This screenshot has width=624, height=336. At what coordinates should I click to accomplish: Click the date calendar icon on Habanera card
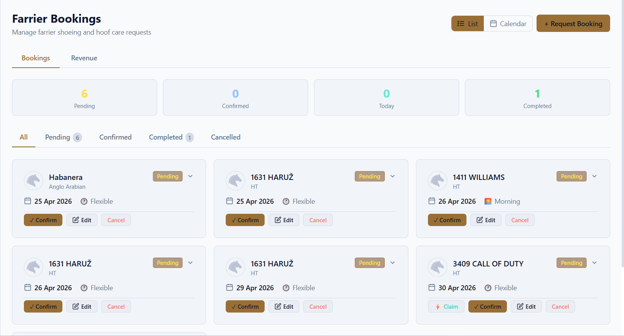28,201
